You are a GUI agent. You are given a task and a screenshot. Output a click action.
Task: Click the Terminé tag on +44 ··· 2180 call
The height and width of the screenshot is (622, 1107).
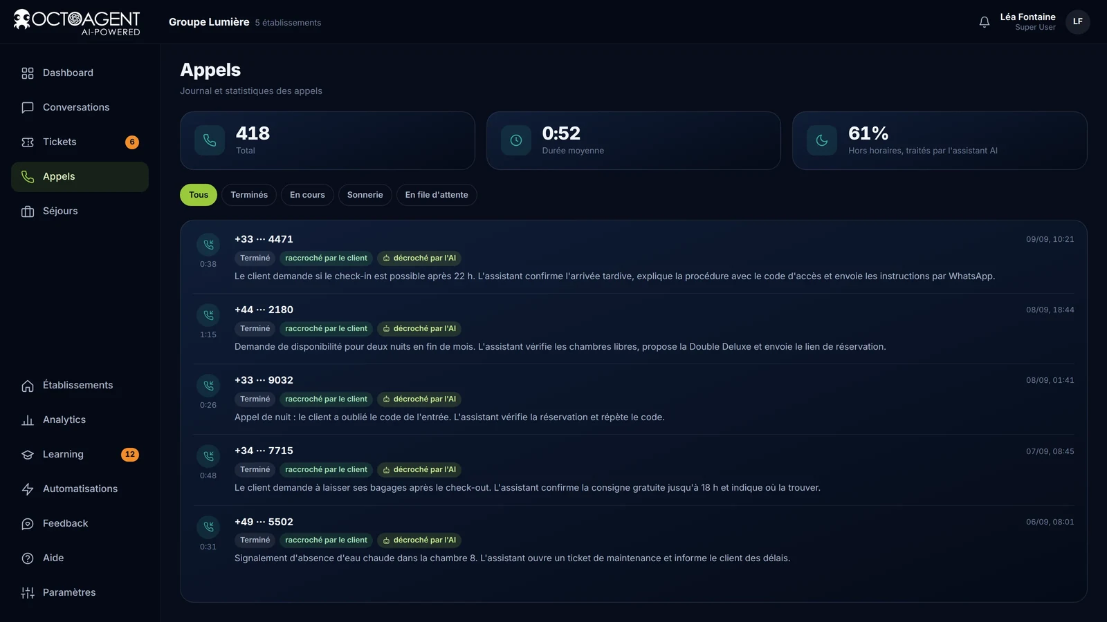pos(255,329)
